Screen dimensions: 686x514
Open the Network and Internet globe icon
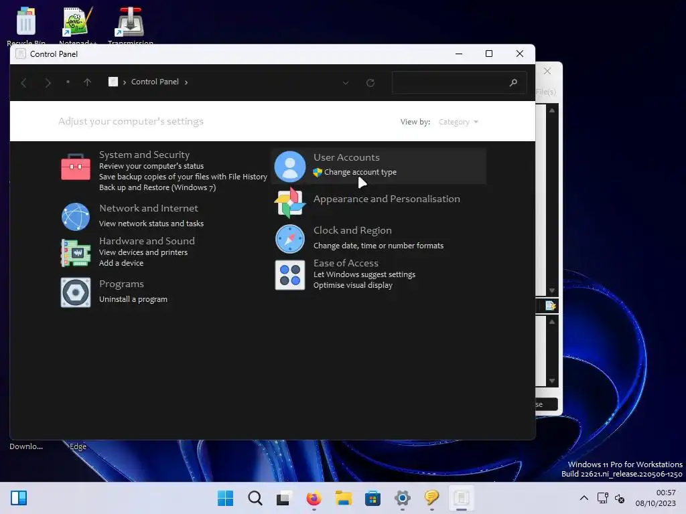click(76, 216)
